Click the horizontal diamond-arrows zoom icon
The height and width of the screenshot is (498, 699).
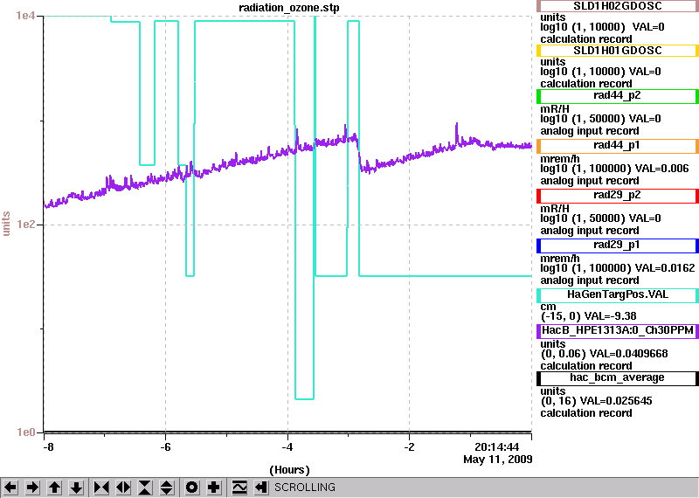123,488
